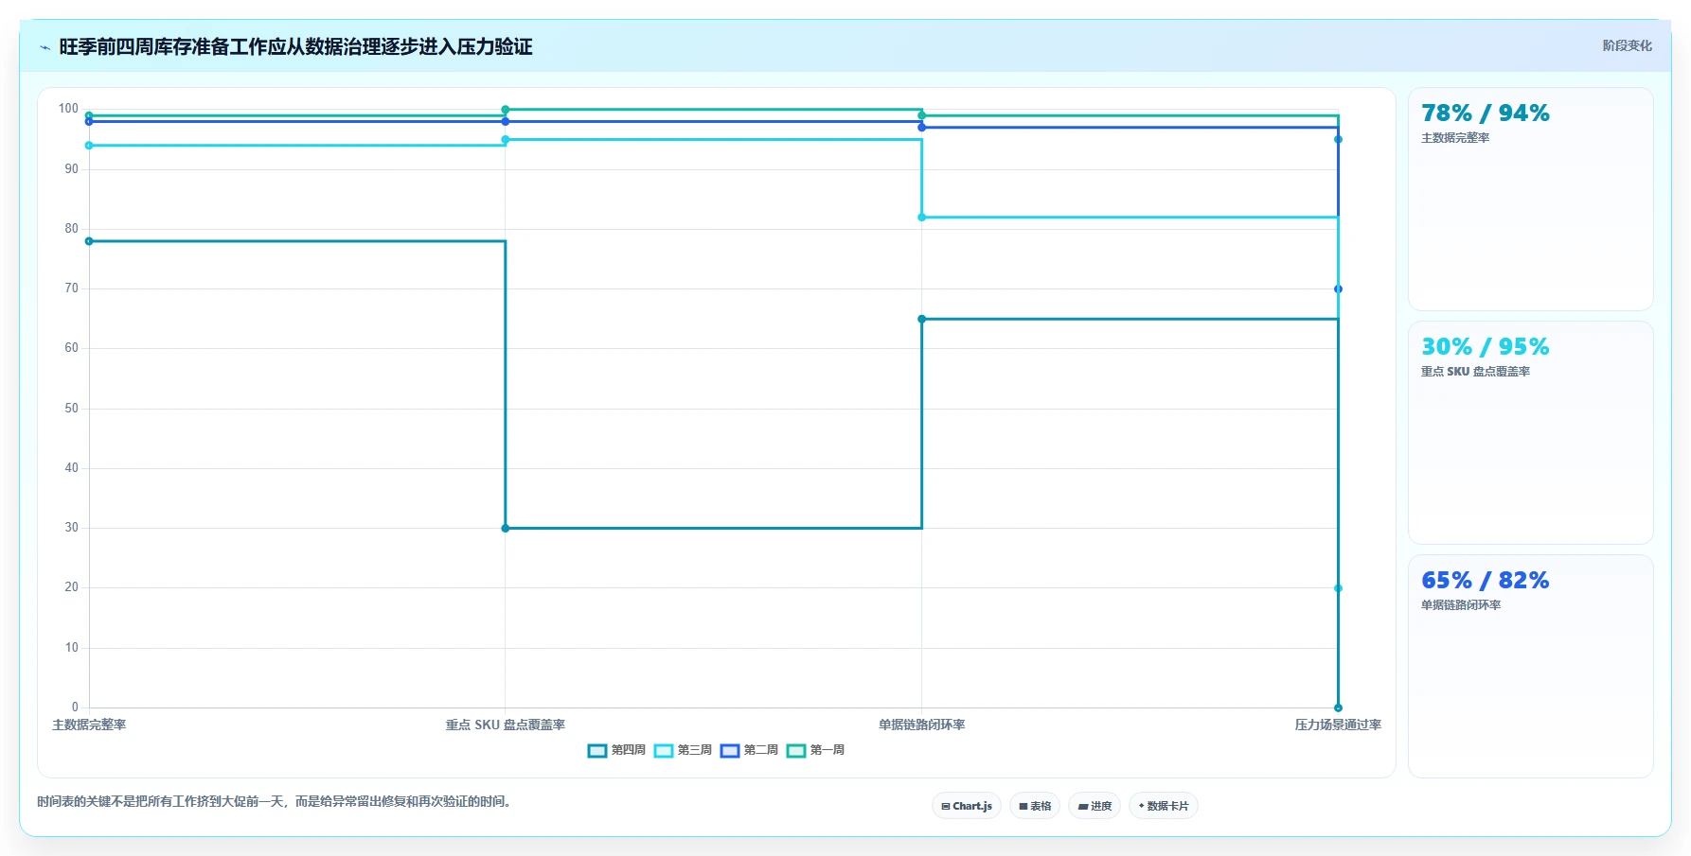Click 单据链路闭环率 caption in metric card

click(1461, 605)
